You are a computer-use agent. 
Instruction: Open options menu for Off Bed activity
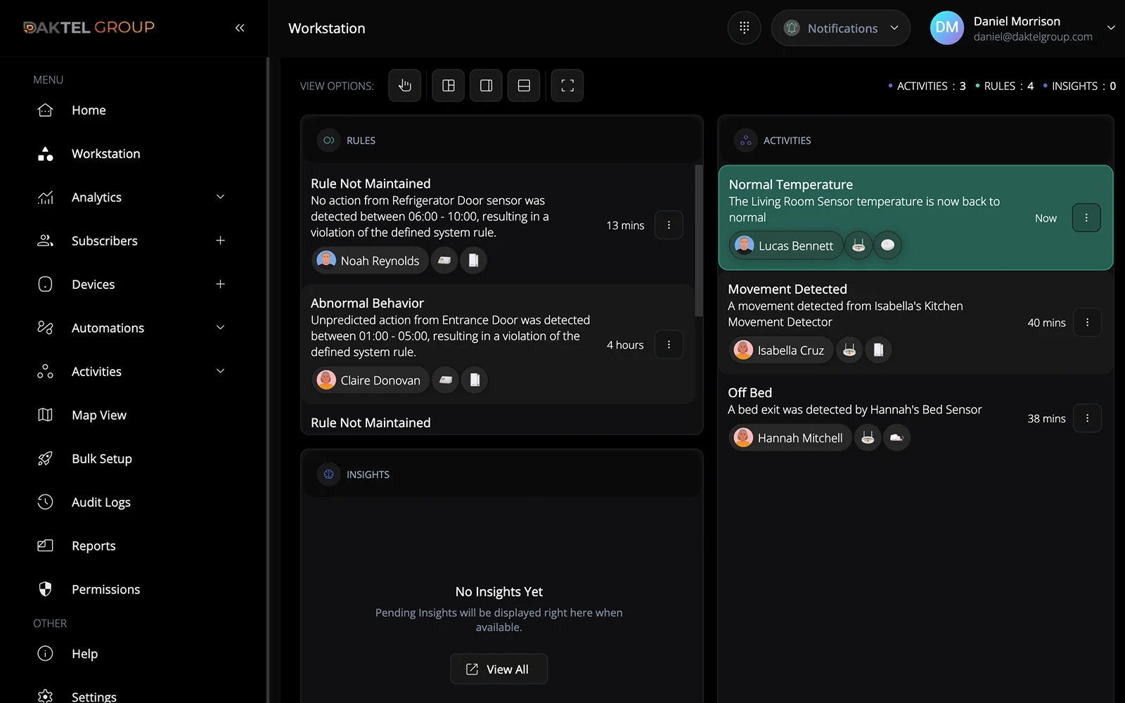[x=1087, y=418]
